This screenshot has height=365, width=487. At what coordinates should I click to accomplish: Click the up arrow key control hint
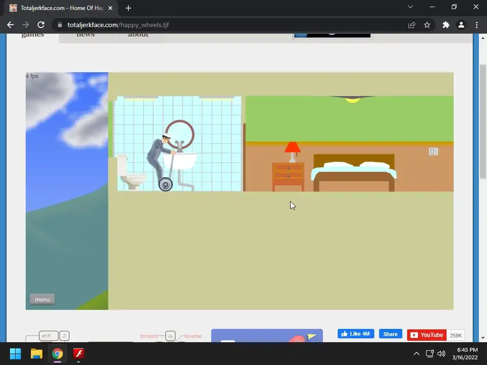click(170, 336)
